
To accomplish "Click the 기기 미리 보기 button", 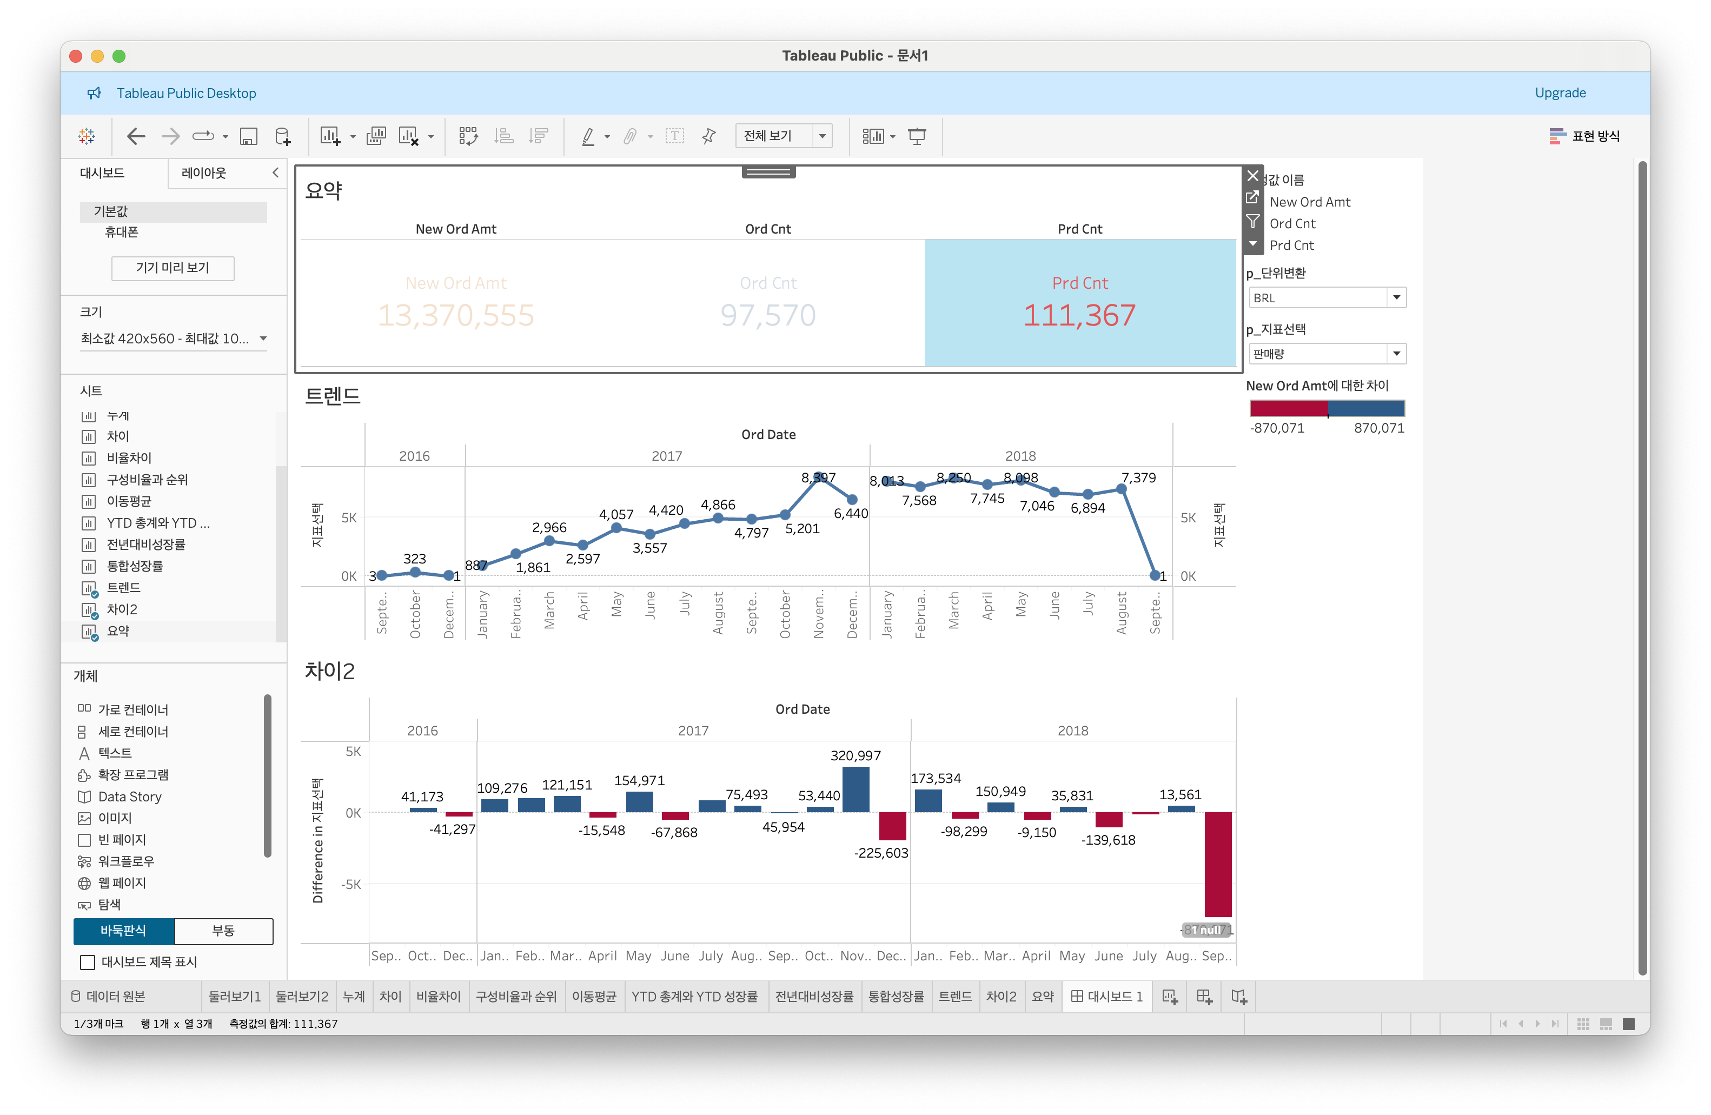I will (173, 268).
